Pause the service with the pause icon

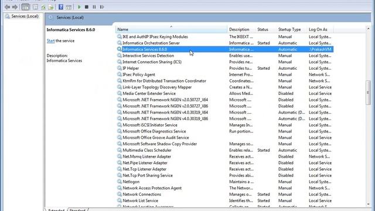pyautogui.click(x=94, y=7)
